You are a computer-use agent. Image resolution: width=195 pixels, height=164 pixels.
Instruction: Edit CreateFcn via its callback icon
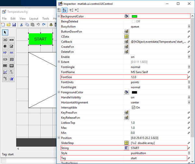pyautogui.click(x=126, y=47)
